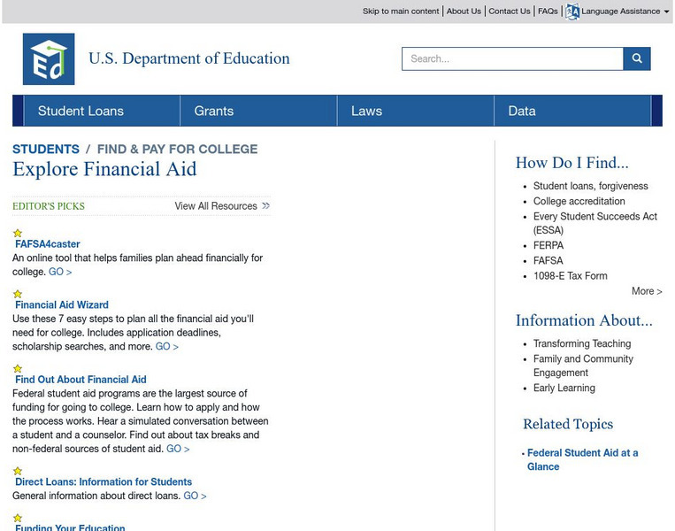Expand More under How Do I Find

[x=647, y=291]
